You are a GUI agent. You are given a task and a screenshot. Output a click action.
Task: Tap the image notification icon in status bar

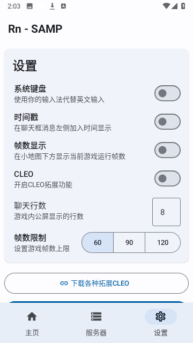pos(30,6)
